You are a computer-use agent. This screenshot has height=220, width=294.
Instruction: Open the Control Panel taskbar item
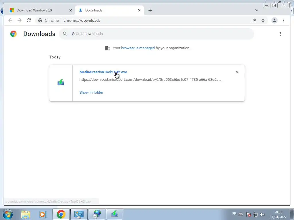point(79,214)
